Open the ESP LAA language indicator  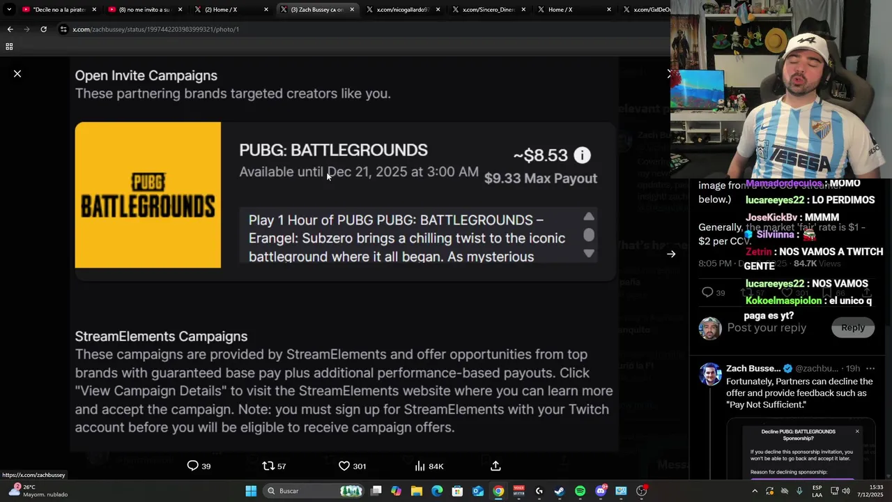coord(817,491)
